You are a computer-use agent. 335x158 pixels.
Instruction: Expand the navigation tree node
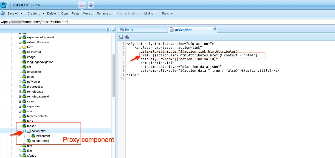point(20,72)
